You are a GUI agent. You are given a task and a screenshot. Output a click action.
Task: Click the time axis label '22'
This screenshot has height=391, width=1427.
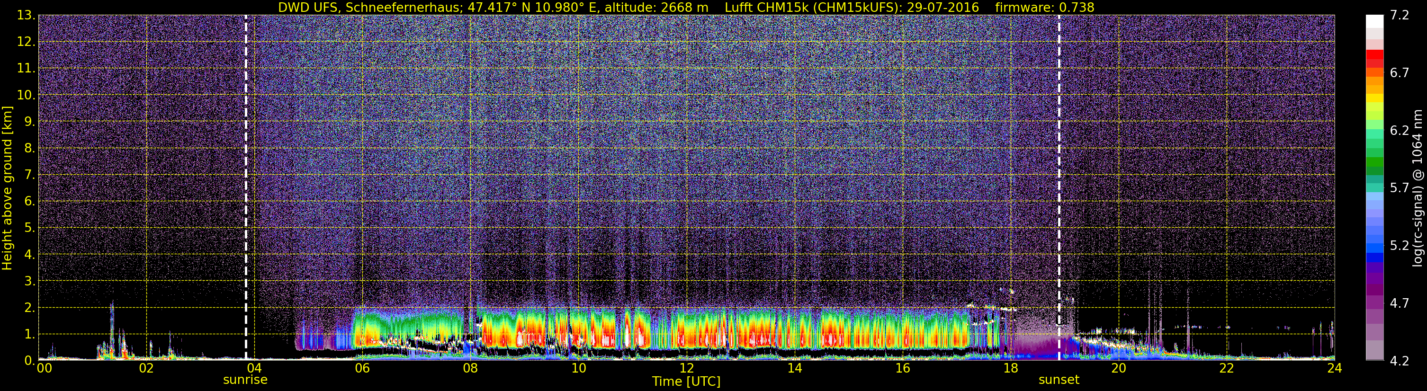(x=1227, y=368)
